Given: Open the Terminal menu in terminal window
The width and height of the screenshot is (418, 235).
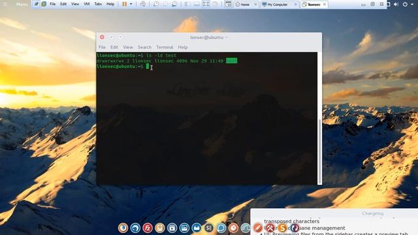Looking at the screenshot, I should coord(165,47).
